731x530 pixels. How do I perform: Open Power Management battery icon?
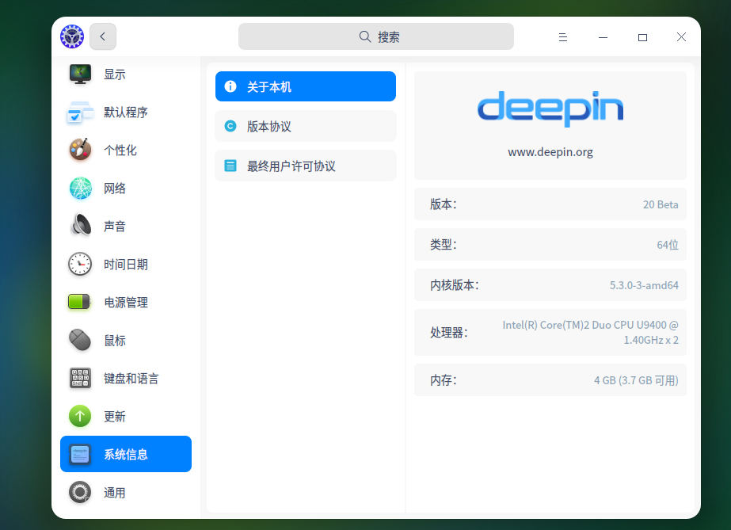tap(80, 302)
